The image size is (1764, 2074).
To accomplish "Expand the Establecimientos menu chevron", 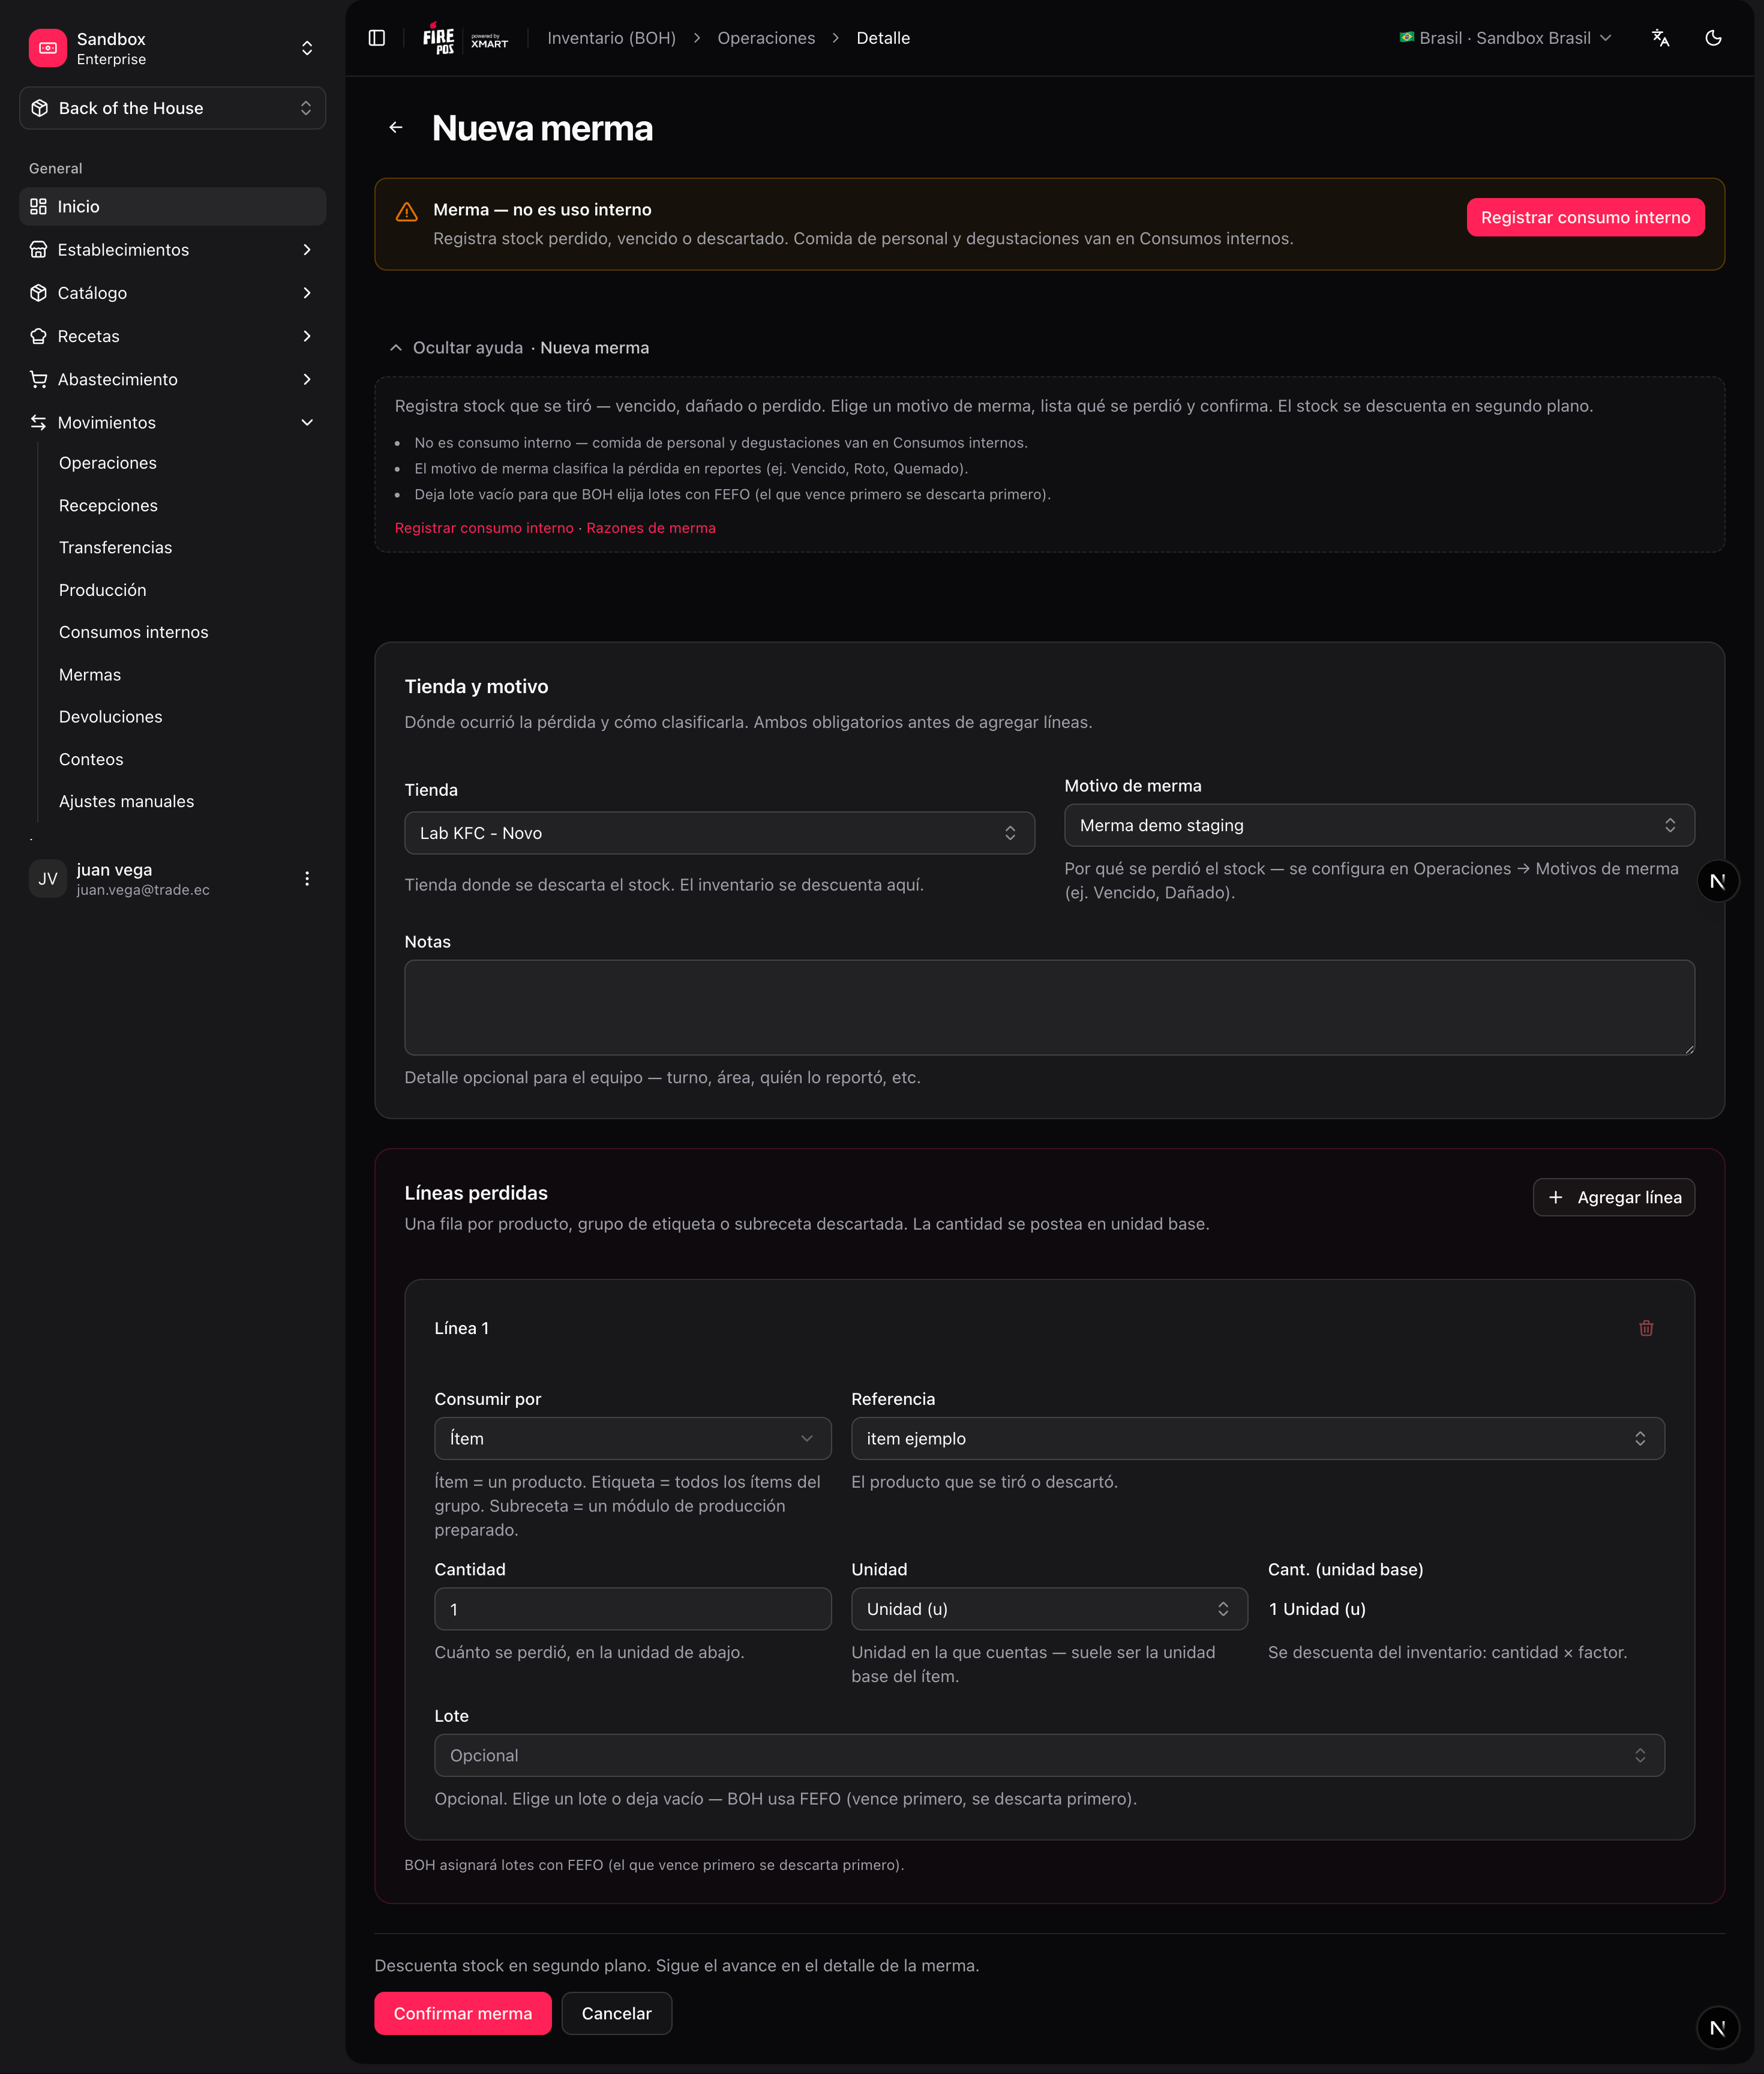I will click(307, 250).
